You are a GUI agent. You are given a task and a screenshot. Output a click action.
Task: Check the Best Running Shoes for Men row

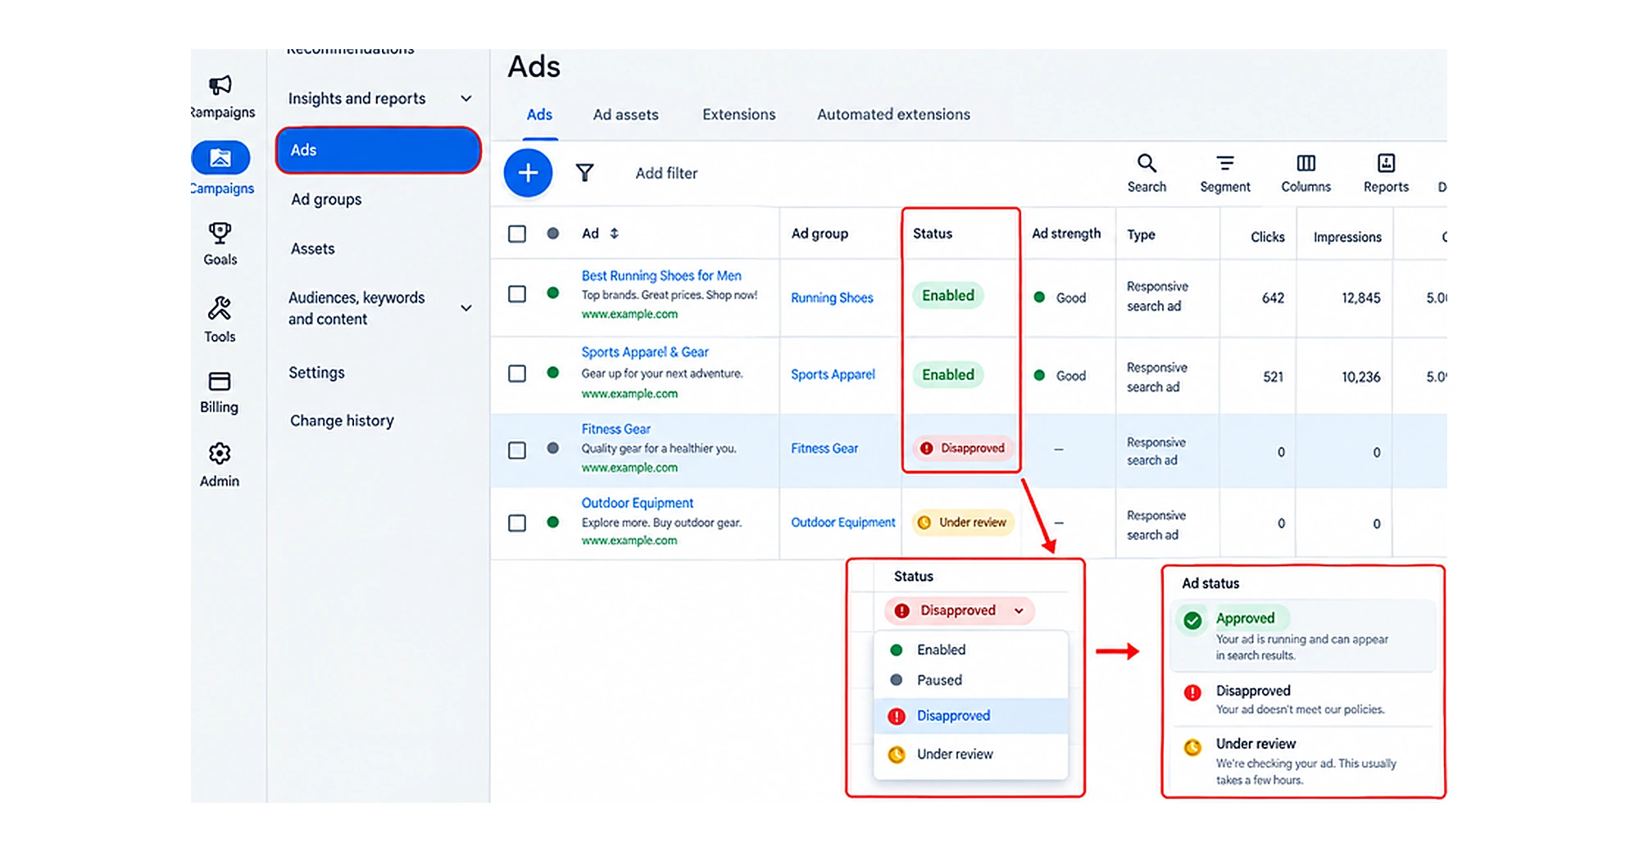(517, 293)
